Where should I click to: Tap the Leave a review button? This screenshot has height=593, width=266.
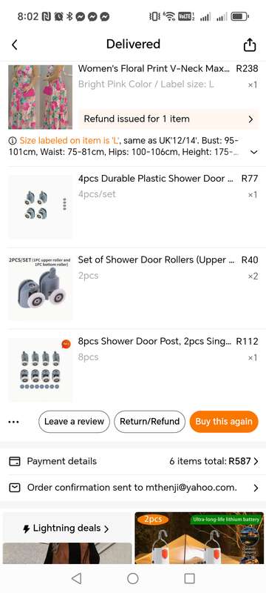(x=74, y=422)
